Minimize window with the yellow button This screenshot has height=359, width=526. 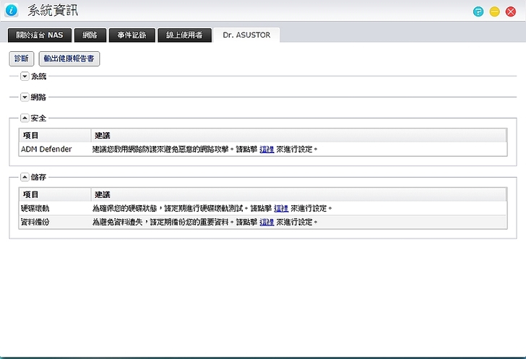point(495,11)
